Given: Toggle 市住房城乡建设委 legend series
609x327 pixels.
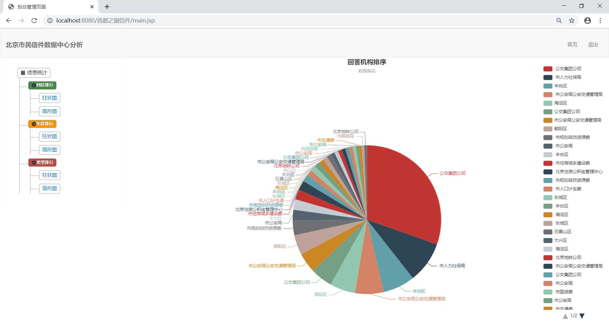Looking at the screenshot, I should coord(566,163).
